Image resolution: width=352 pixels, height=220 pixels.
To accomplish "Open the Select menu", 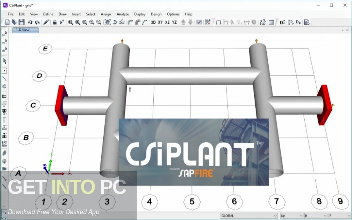I will (x=91, y=14).
